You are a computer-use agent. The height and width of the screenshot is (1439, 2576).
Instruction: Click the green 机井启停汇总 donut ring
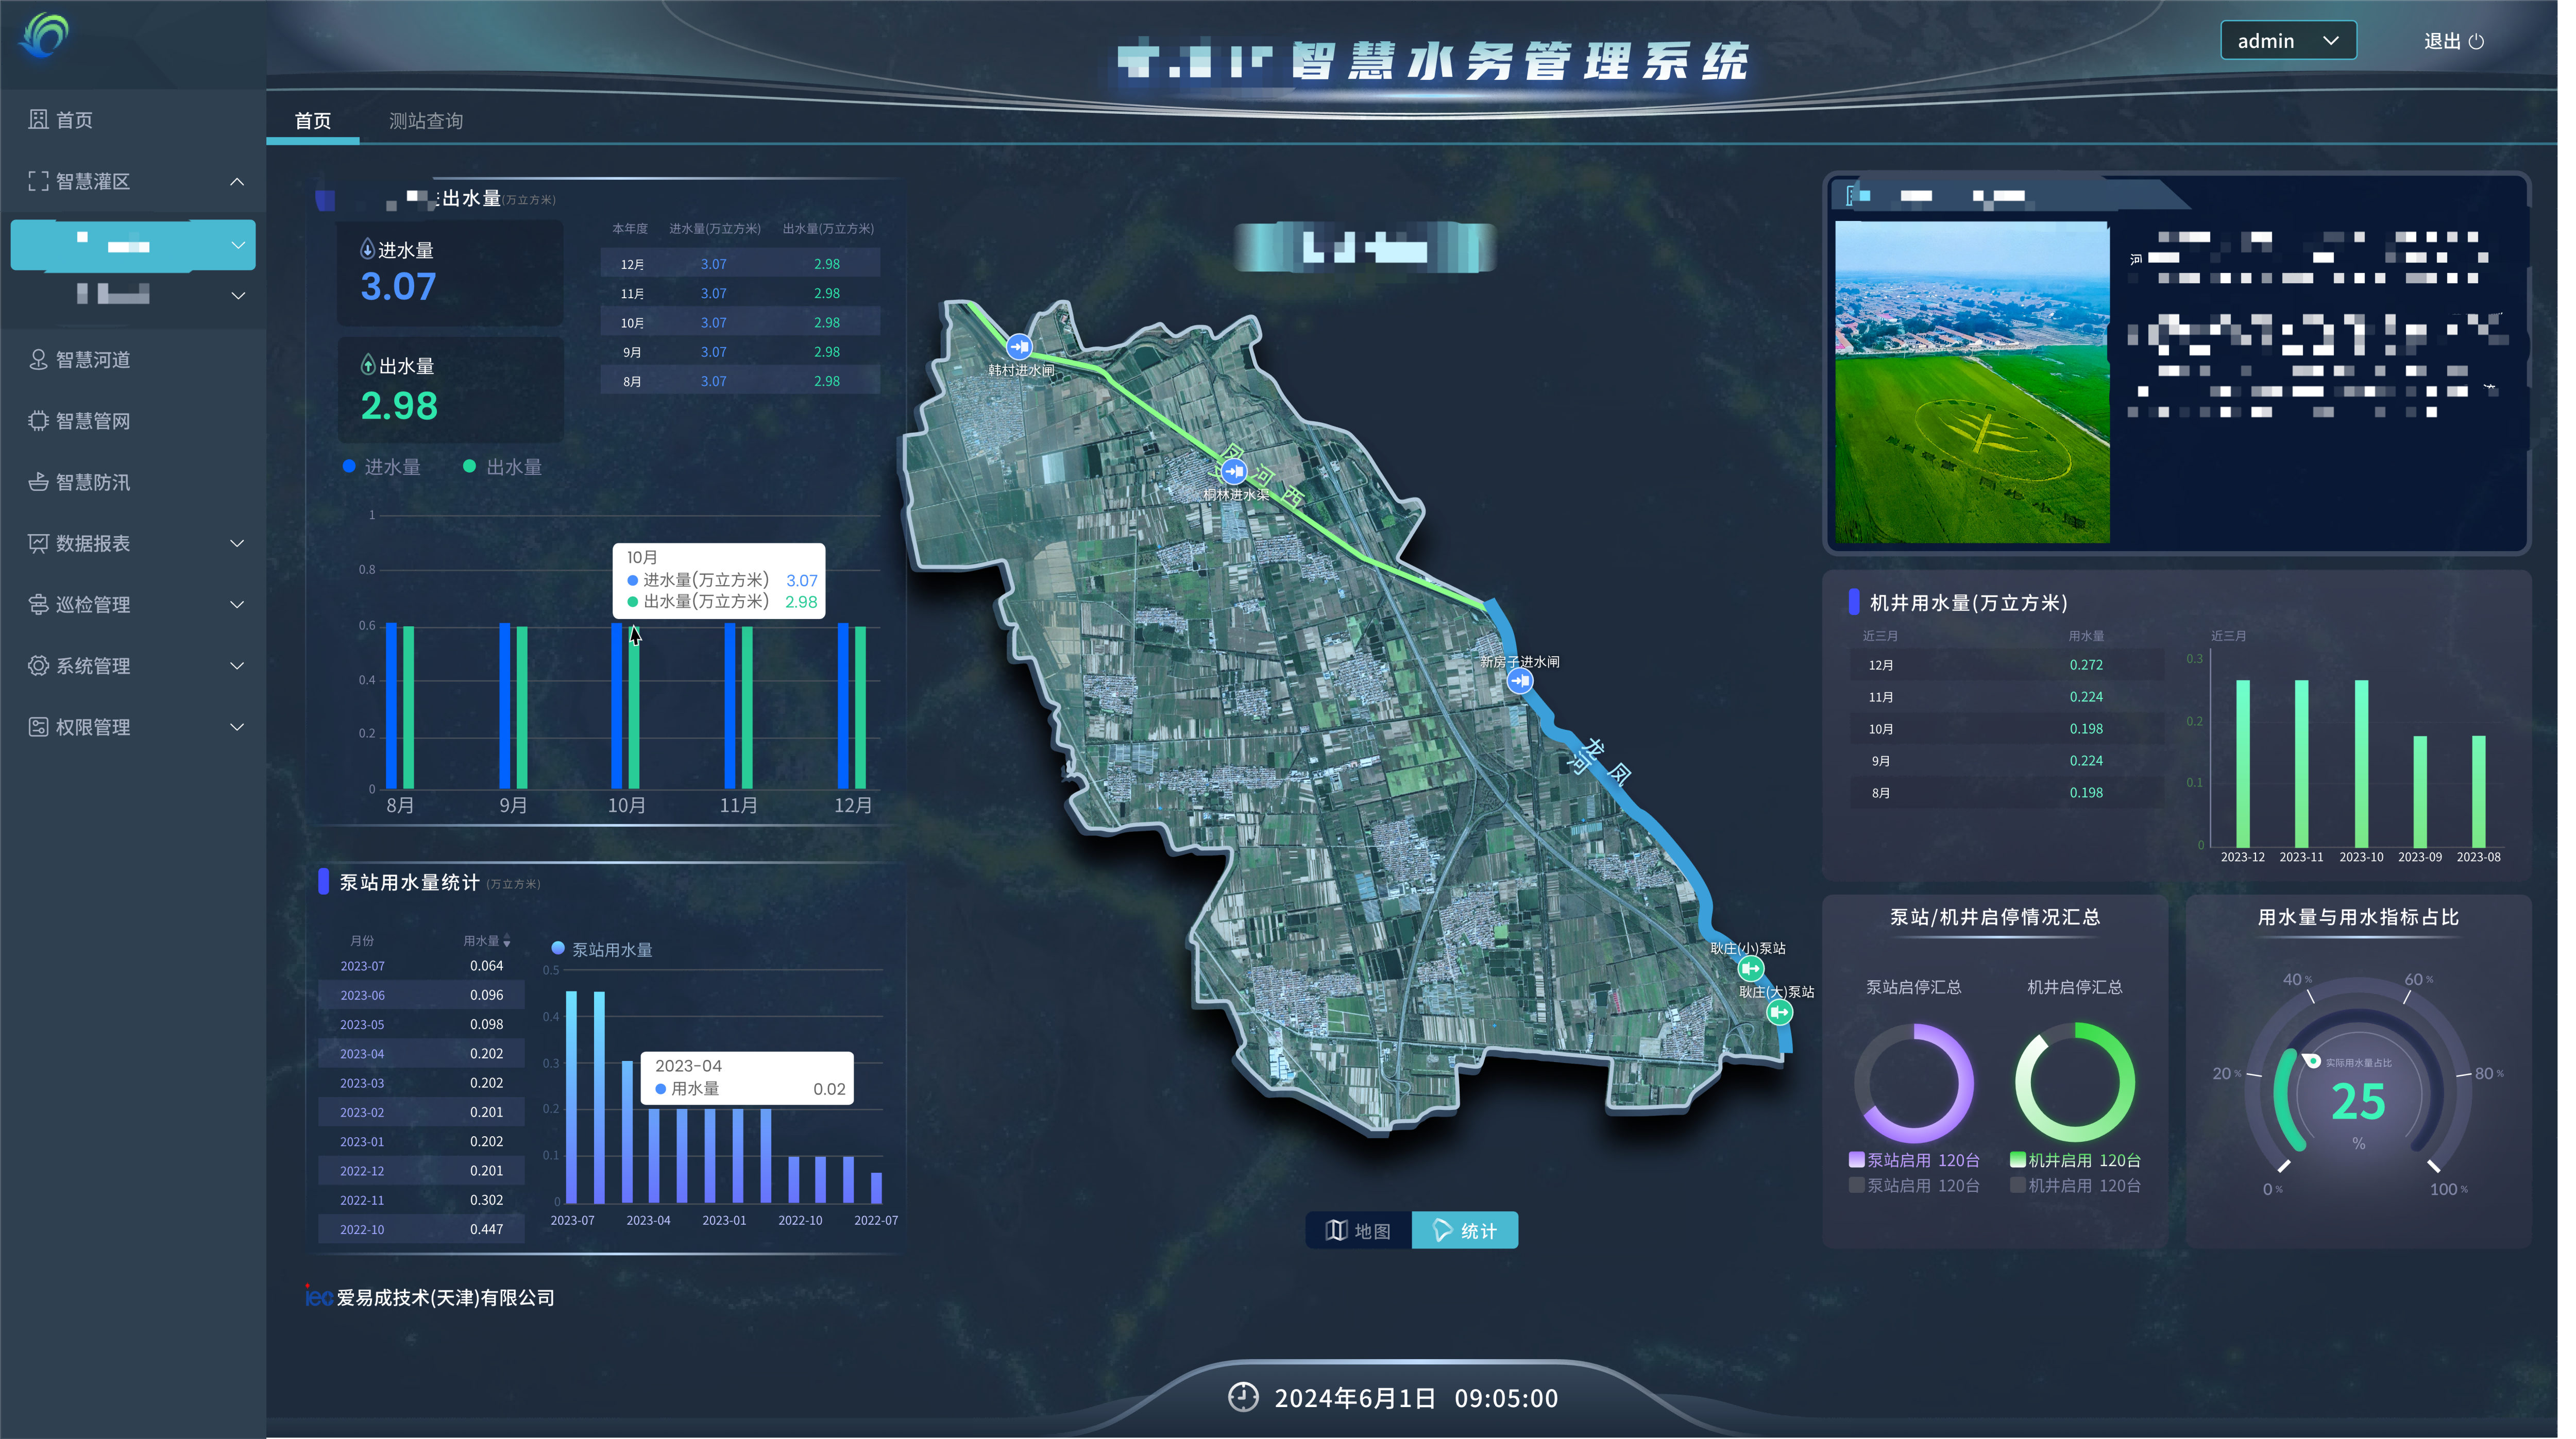pos(2075,1082)
